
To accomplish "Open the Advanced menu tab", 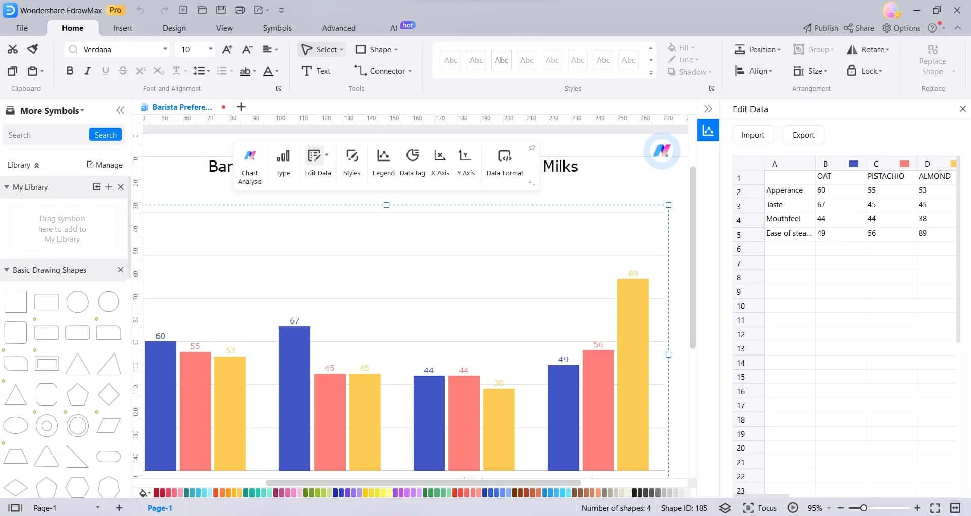I will click(x=338, y=28).
